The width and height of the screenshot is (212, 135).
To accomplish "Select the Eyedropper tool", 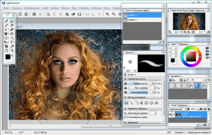I will 12,46.
